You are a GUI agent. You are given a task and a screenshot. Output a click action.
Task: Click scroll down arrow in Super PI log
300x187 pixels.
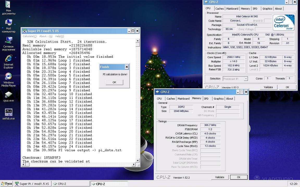coord(137,160)
